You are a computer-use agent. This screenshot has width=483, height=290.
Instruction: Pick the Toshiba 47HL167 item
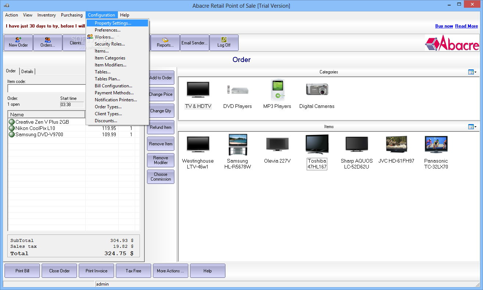click(317, 144)
